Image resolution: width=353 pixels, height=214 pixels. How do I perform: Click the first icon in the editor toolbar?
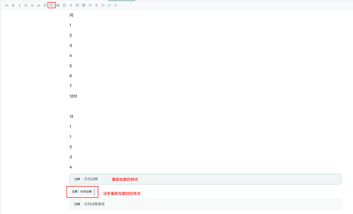coord(7,5)
